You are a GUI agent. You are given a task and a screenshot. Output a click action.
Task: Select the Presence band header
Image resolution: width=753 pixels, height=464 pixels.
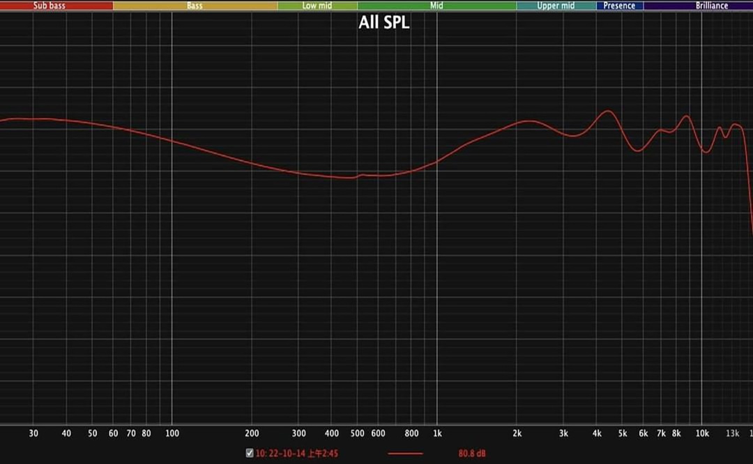[x=619, y=6]
